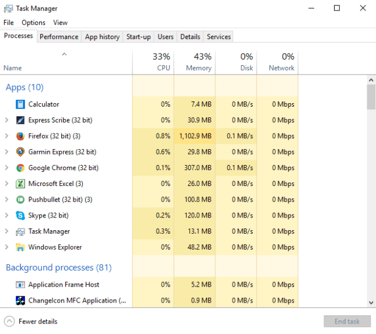Click Google Chrome memory value 307.0 MB
The height and width of the screenshot is (334, 376).
198,168
